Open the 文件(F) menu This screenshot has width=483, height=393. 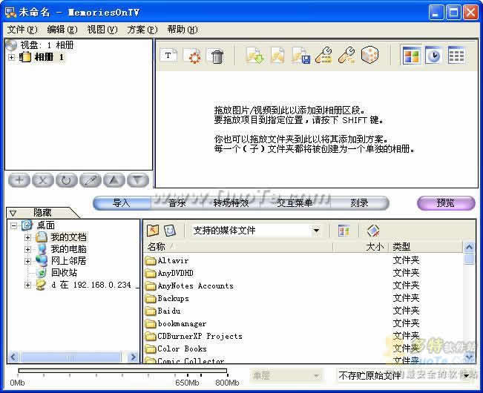[22, 30]
